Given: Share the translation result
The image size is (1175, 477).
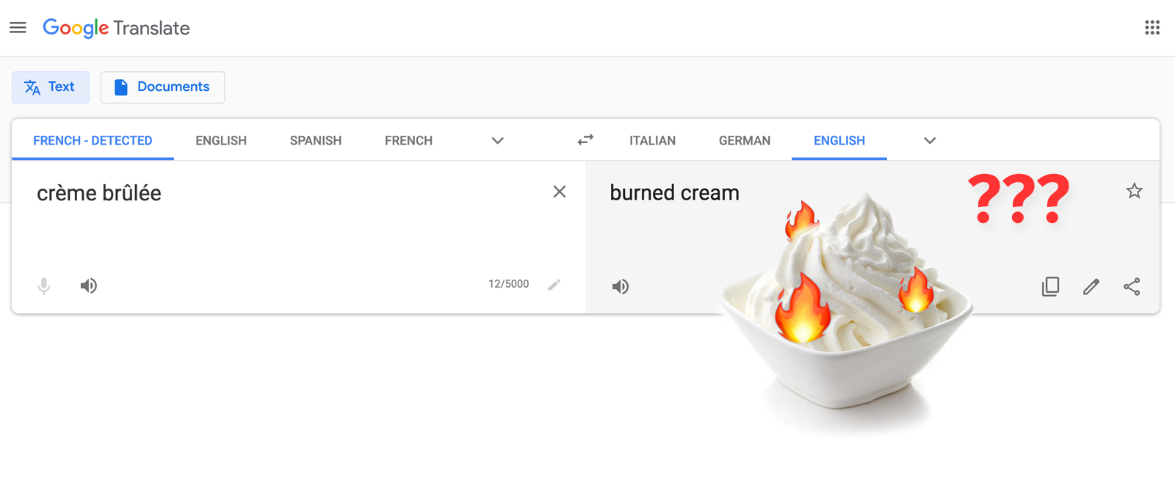Looking at the screenshot, I should click(1132, 286).
